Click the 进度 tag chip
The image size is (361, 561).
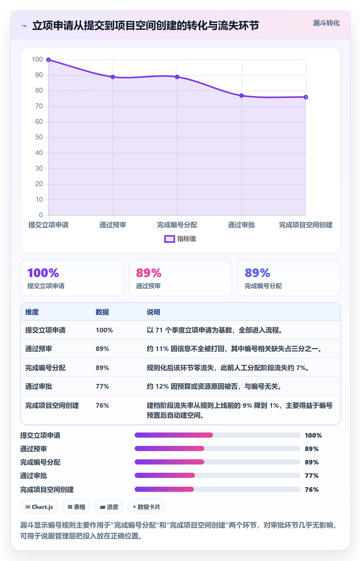109,507
